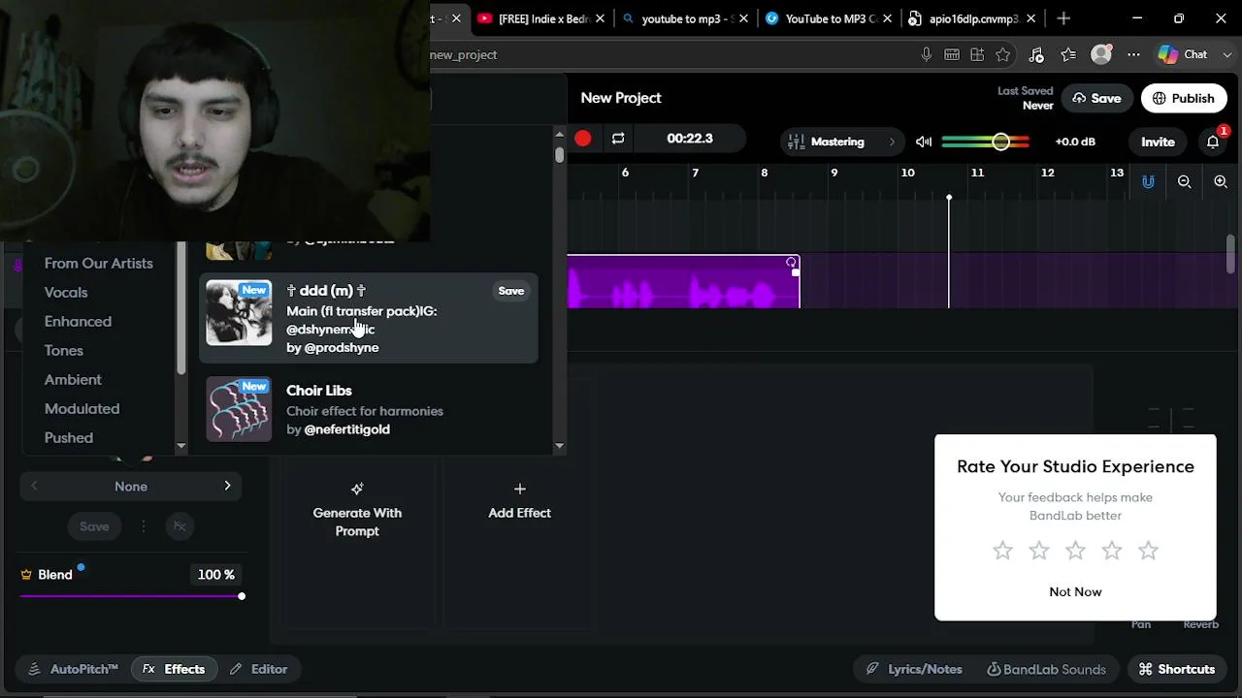This screenshot has width=1242, height=698.
Task: Click Add Effect
Action: click(x=519, y=501)
